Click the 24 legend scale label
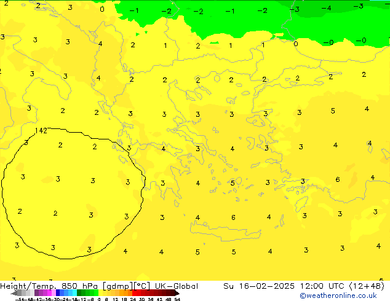This screenshot has width=390, height=301. (133, 299)
